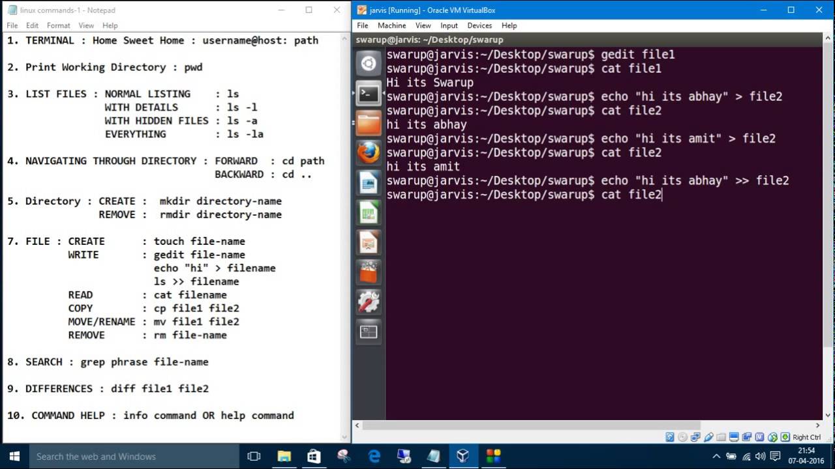The image size is (835, 469).
Task: Launch Microsoft Edge from the taskbar
Action: click(374, 456)
